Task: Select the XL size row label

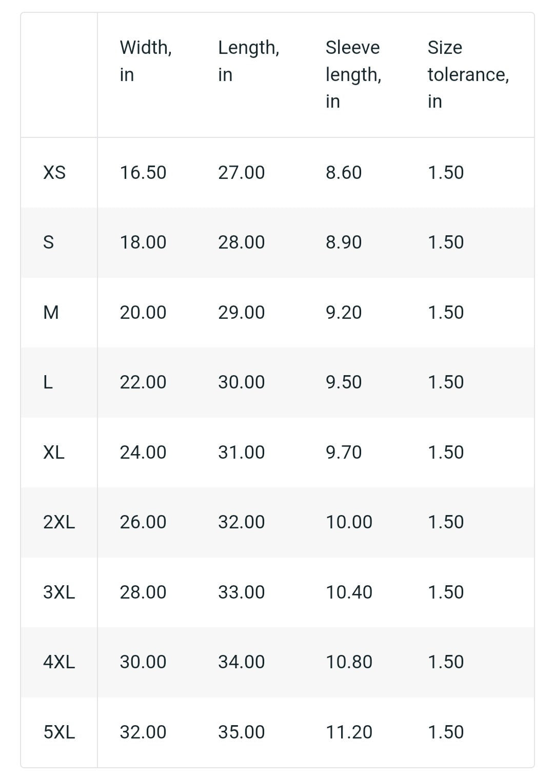Action: coord(54,452)
